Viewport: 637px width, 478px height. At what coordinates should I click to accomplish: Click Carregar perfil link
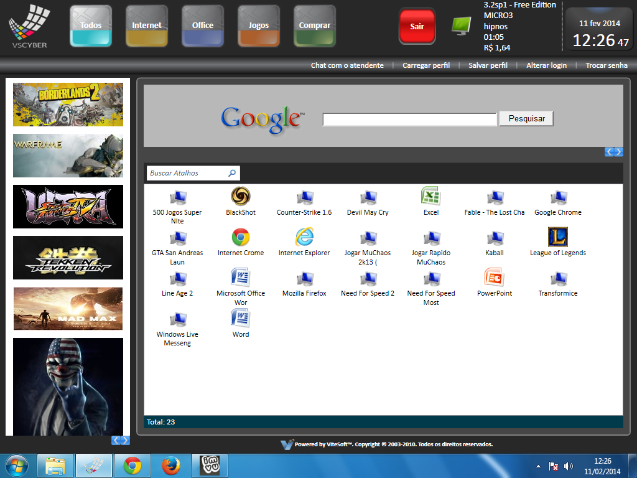click(426, 65)
